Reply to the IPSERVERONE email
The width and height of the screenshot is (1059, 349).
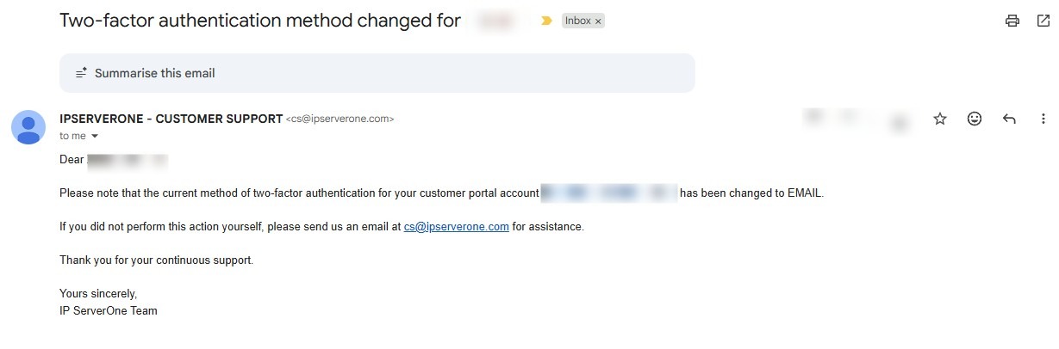tap(1009, 119)
